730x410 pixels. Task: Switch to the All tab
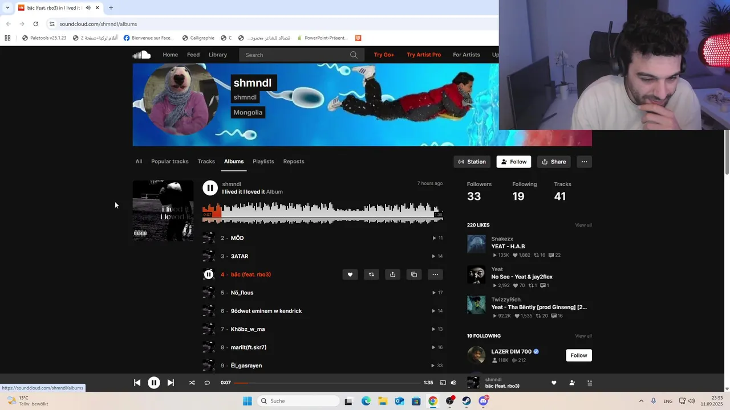[139, 161]
